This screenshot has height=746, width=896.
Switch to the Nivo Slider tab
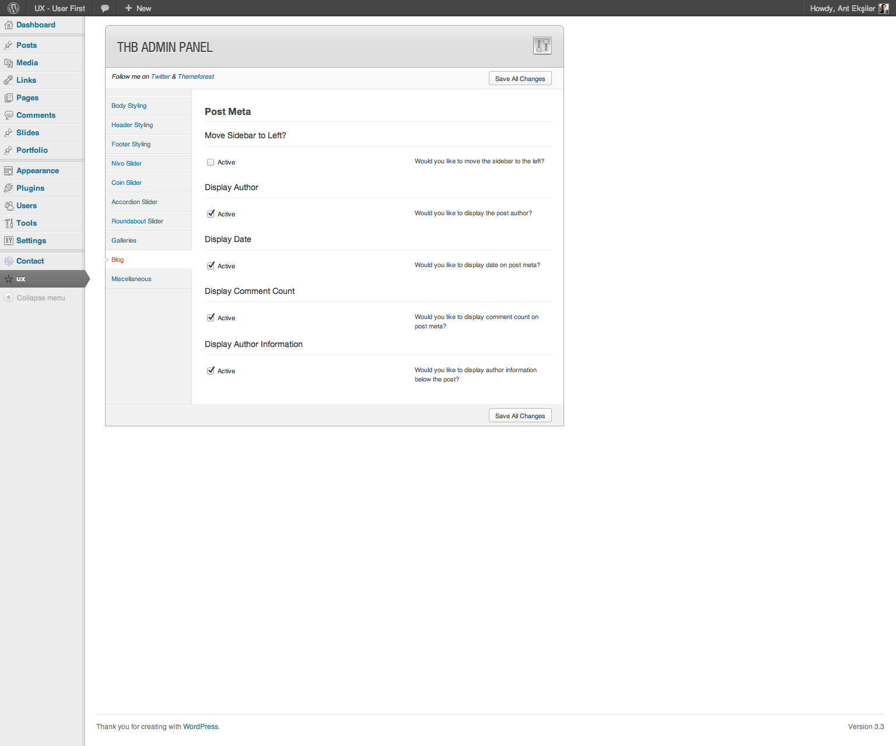[127, 163]
